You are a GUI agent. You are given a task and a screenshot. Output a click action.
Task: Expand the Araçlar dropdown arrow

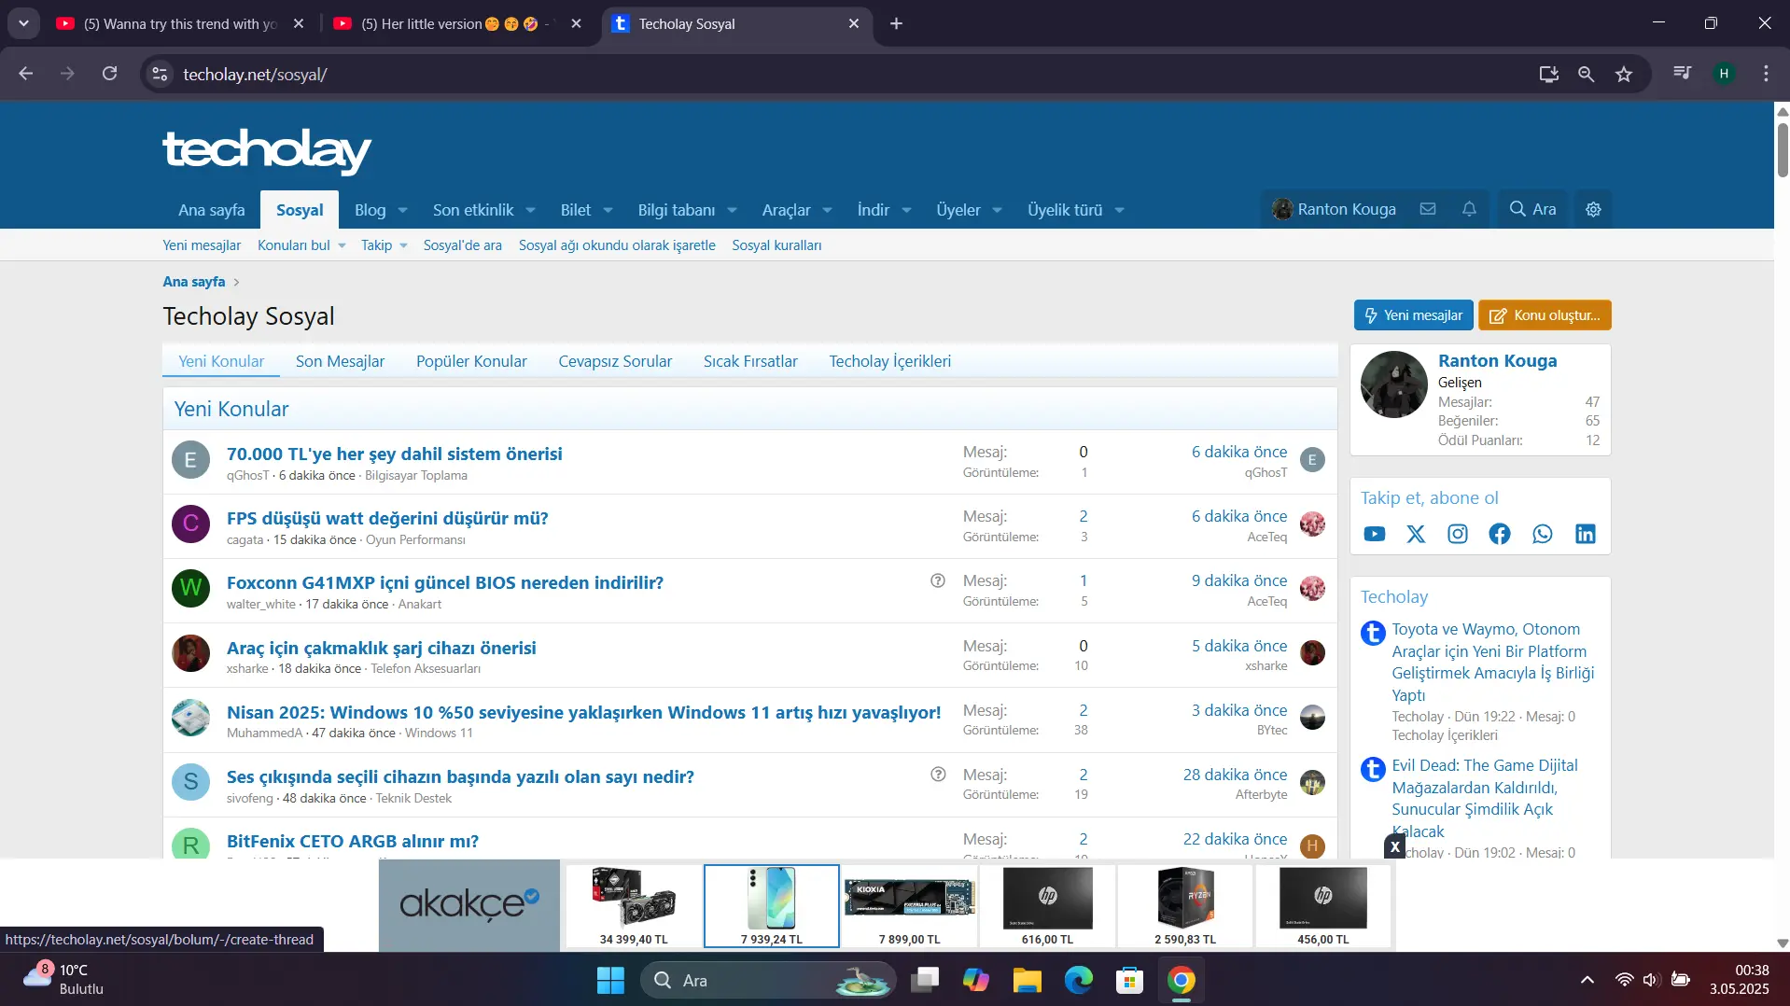point(827,210)
